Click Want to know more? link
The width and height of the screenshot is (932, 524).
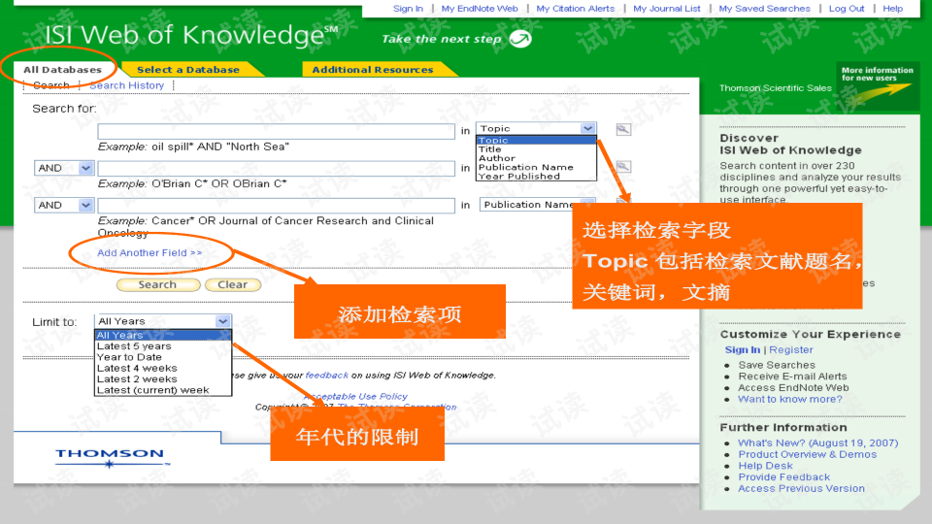click(x=790, y=399)
